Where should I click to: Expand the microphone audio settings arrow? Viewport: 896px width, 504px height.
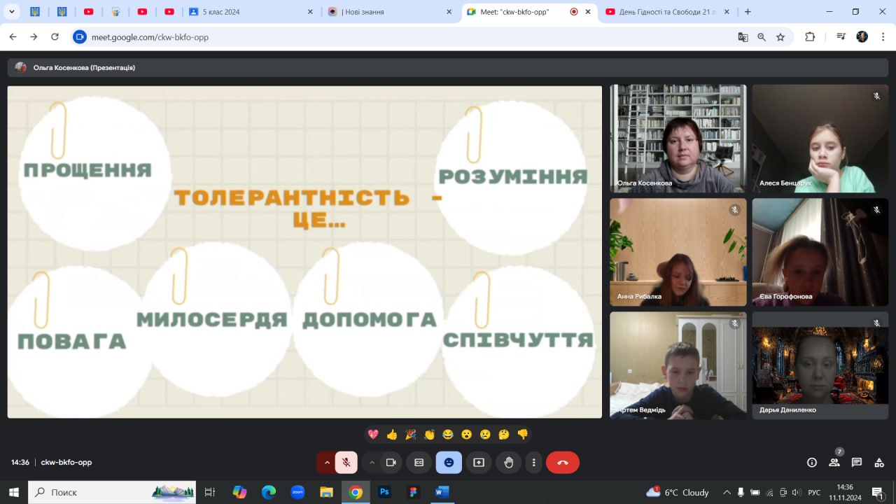tap(326, 463)
